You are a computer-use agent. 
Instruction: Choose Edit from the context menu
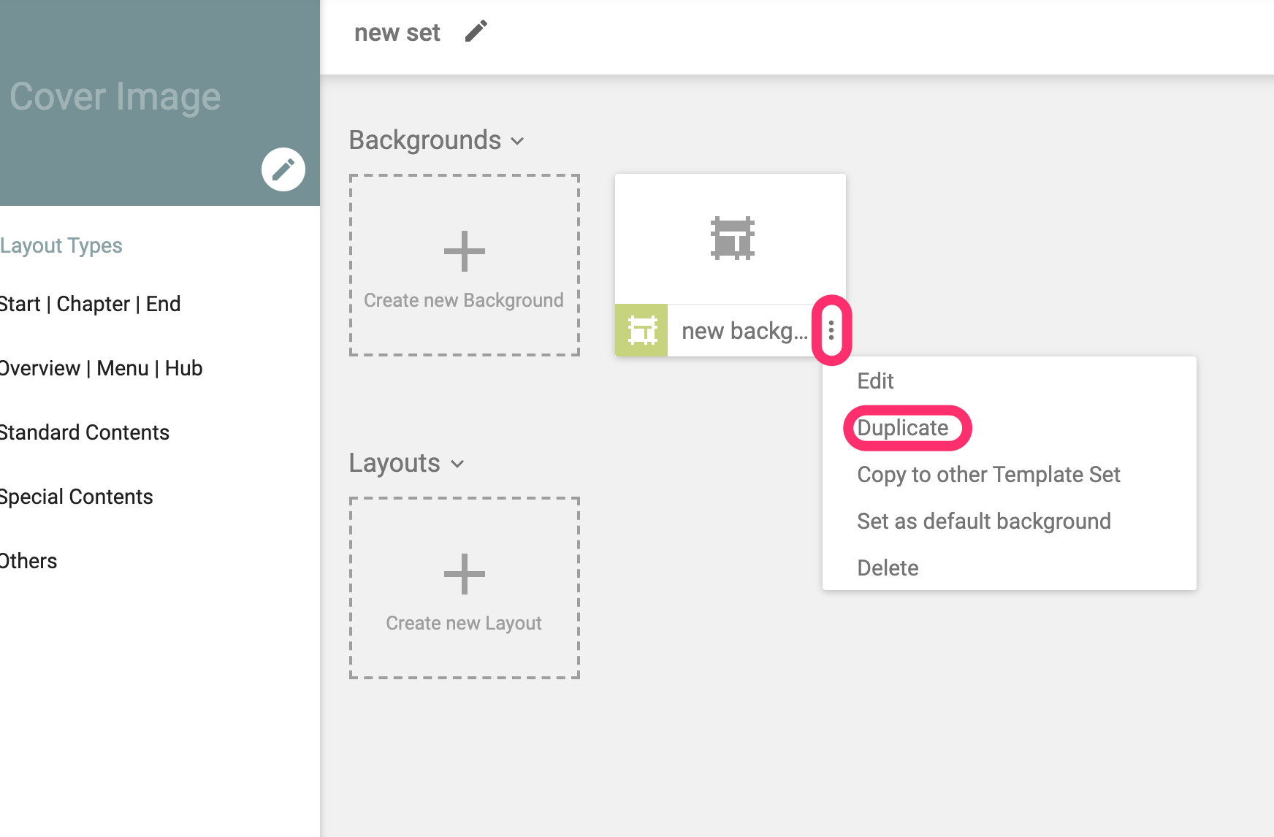875,381
